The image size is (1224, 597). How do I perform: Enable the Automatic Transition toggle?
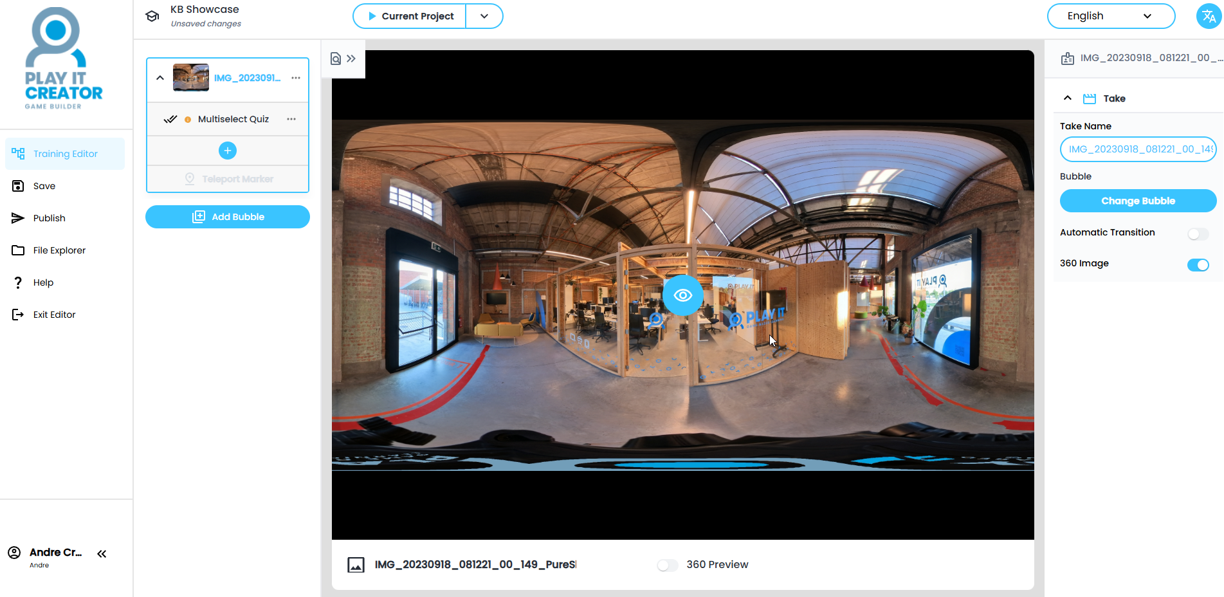pos(1198,234)
